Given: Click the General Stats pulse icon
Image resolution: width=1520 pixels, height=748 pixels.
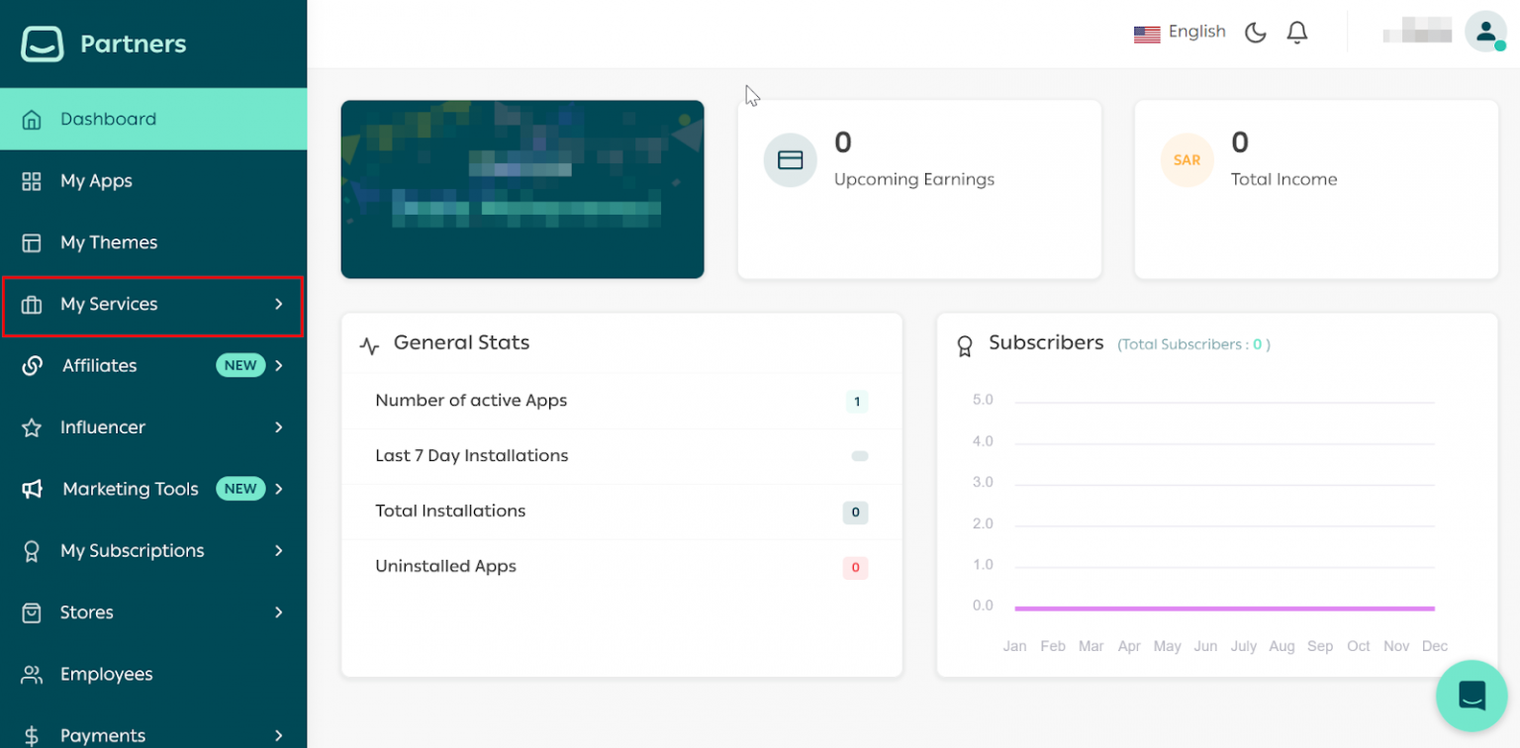Looking at the screenshot, I should (x=369, y=345).
